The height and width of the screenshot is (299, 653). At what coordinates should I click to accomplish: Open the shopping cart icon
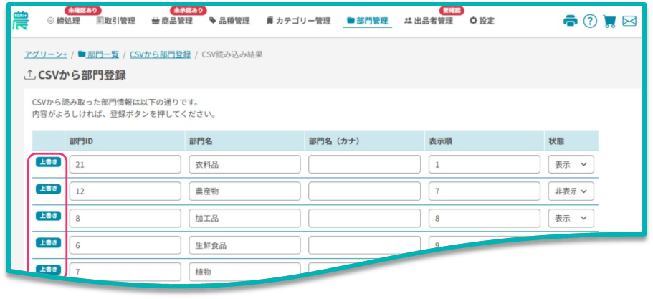(x=610, y=21)
